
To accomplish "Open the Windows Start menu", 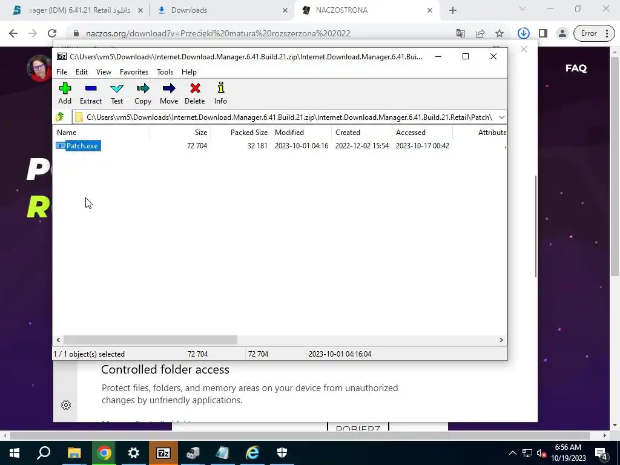I will [x=15, y=453].
